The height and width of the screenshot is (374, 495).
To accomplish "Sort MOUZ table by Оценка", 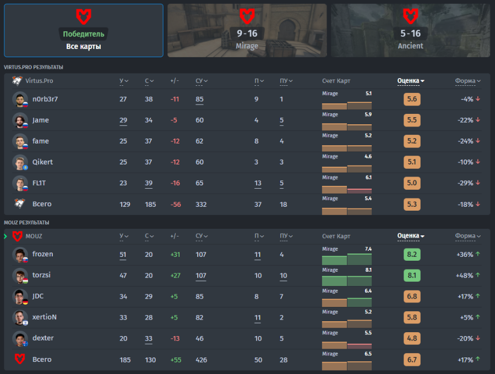I will tap(410, 236).
